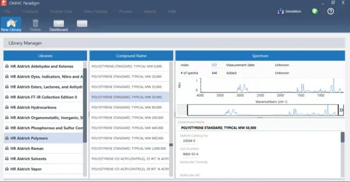Open the Identify menu
Screen dimensions: 350x182
click(150, 11)
